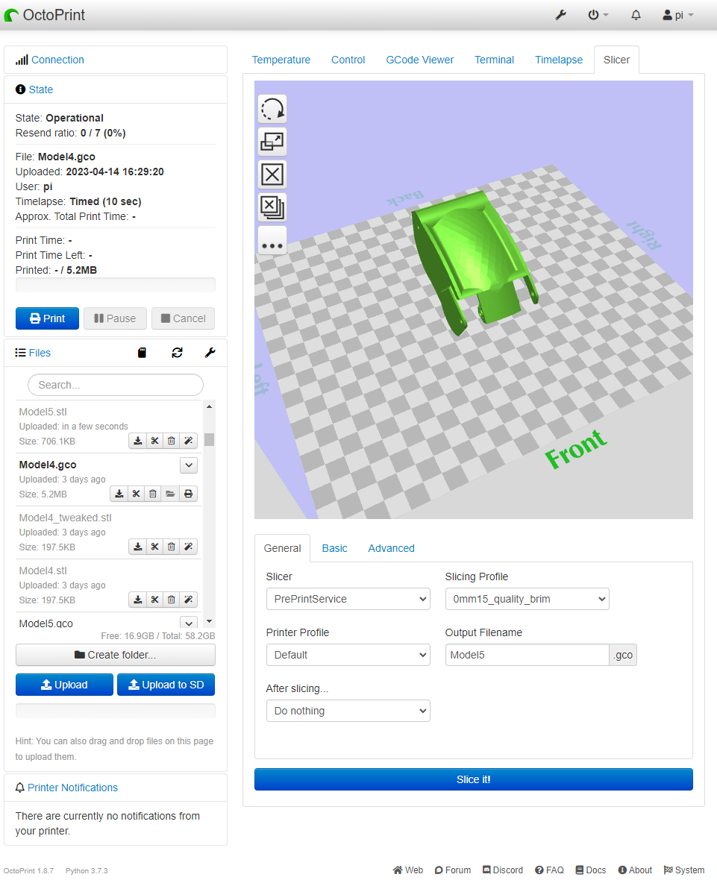Delete Model4.stl

pyautogui.click(x=171, y=600)
